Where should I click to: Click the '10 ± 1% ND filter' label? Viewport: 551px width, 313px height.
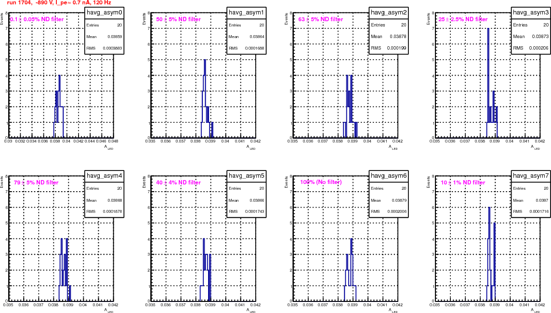(463, 183)
